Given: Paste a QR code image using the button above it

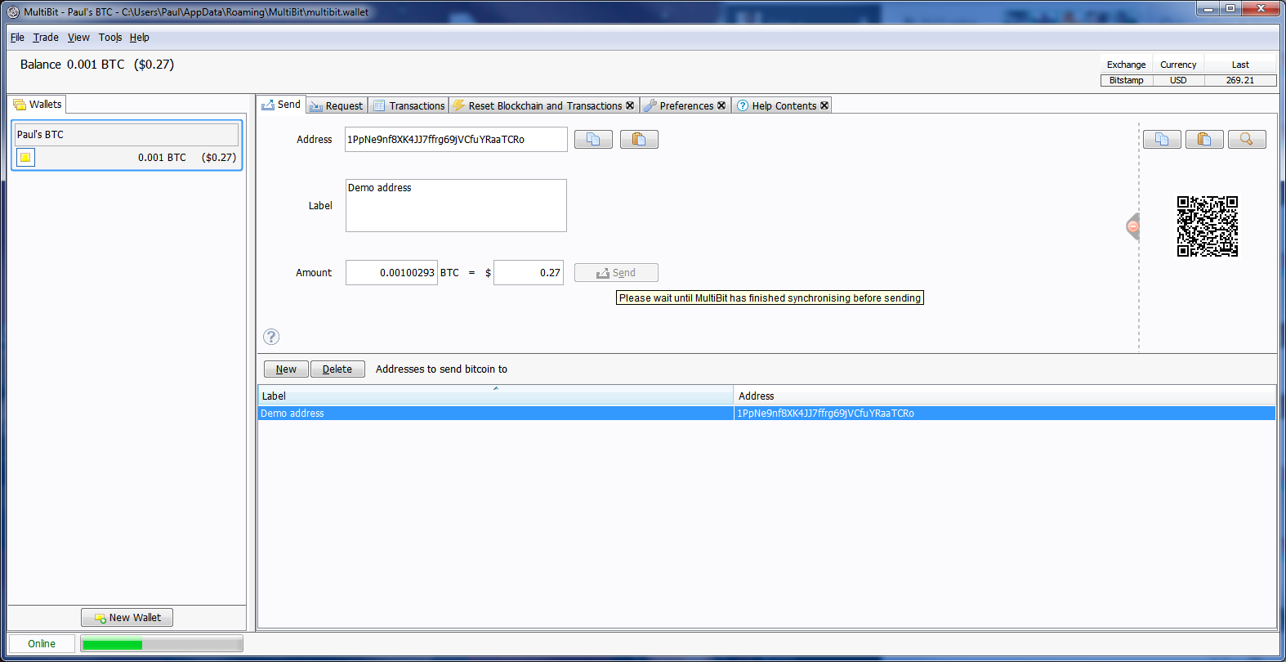Looking at the screenshot, I should tap(1204, 140).
